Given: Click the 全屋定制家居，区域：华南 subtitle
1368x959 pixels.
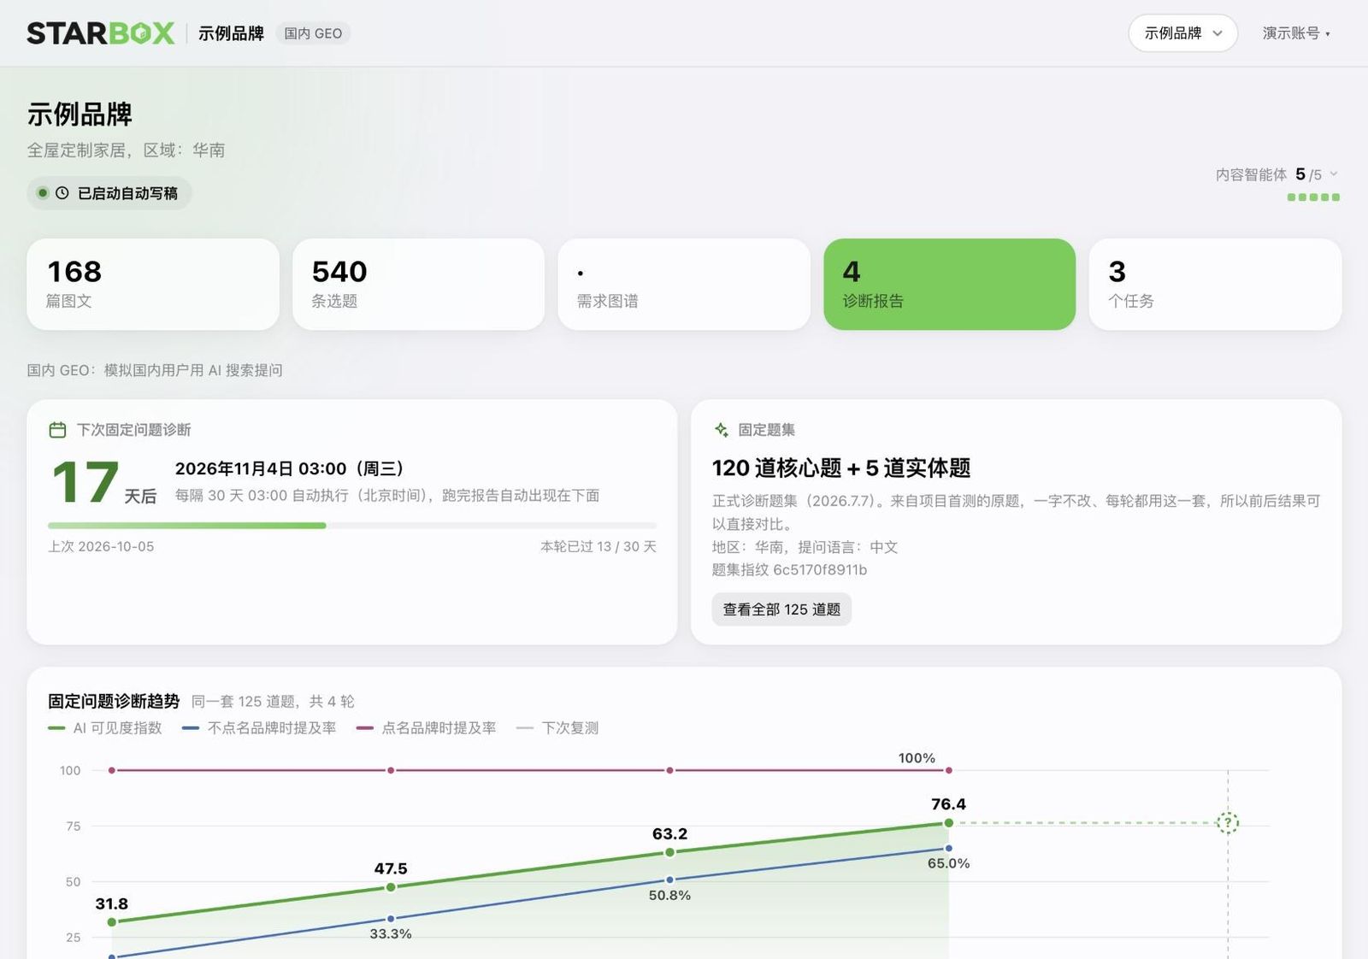Looking at the screenshot, I should 126,150.
